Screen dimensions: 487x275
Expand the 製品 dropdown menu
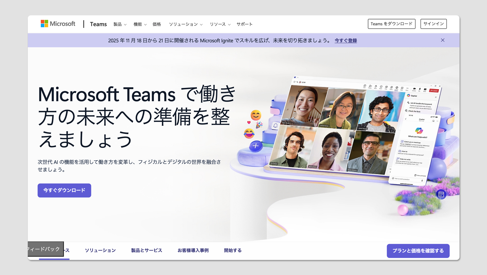pyautogui.click(x=120, y=24)
